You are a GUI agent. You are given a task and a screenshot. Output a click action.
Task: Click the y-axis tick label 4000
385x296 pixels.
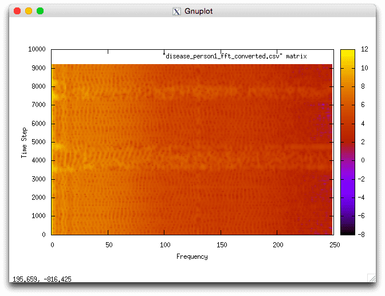[x=38, y=160]
